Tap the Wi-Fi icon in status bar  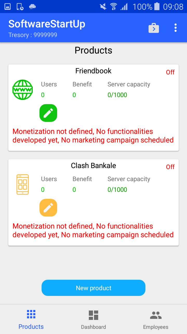pyautogui.click(x=113, y=7)
